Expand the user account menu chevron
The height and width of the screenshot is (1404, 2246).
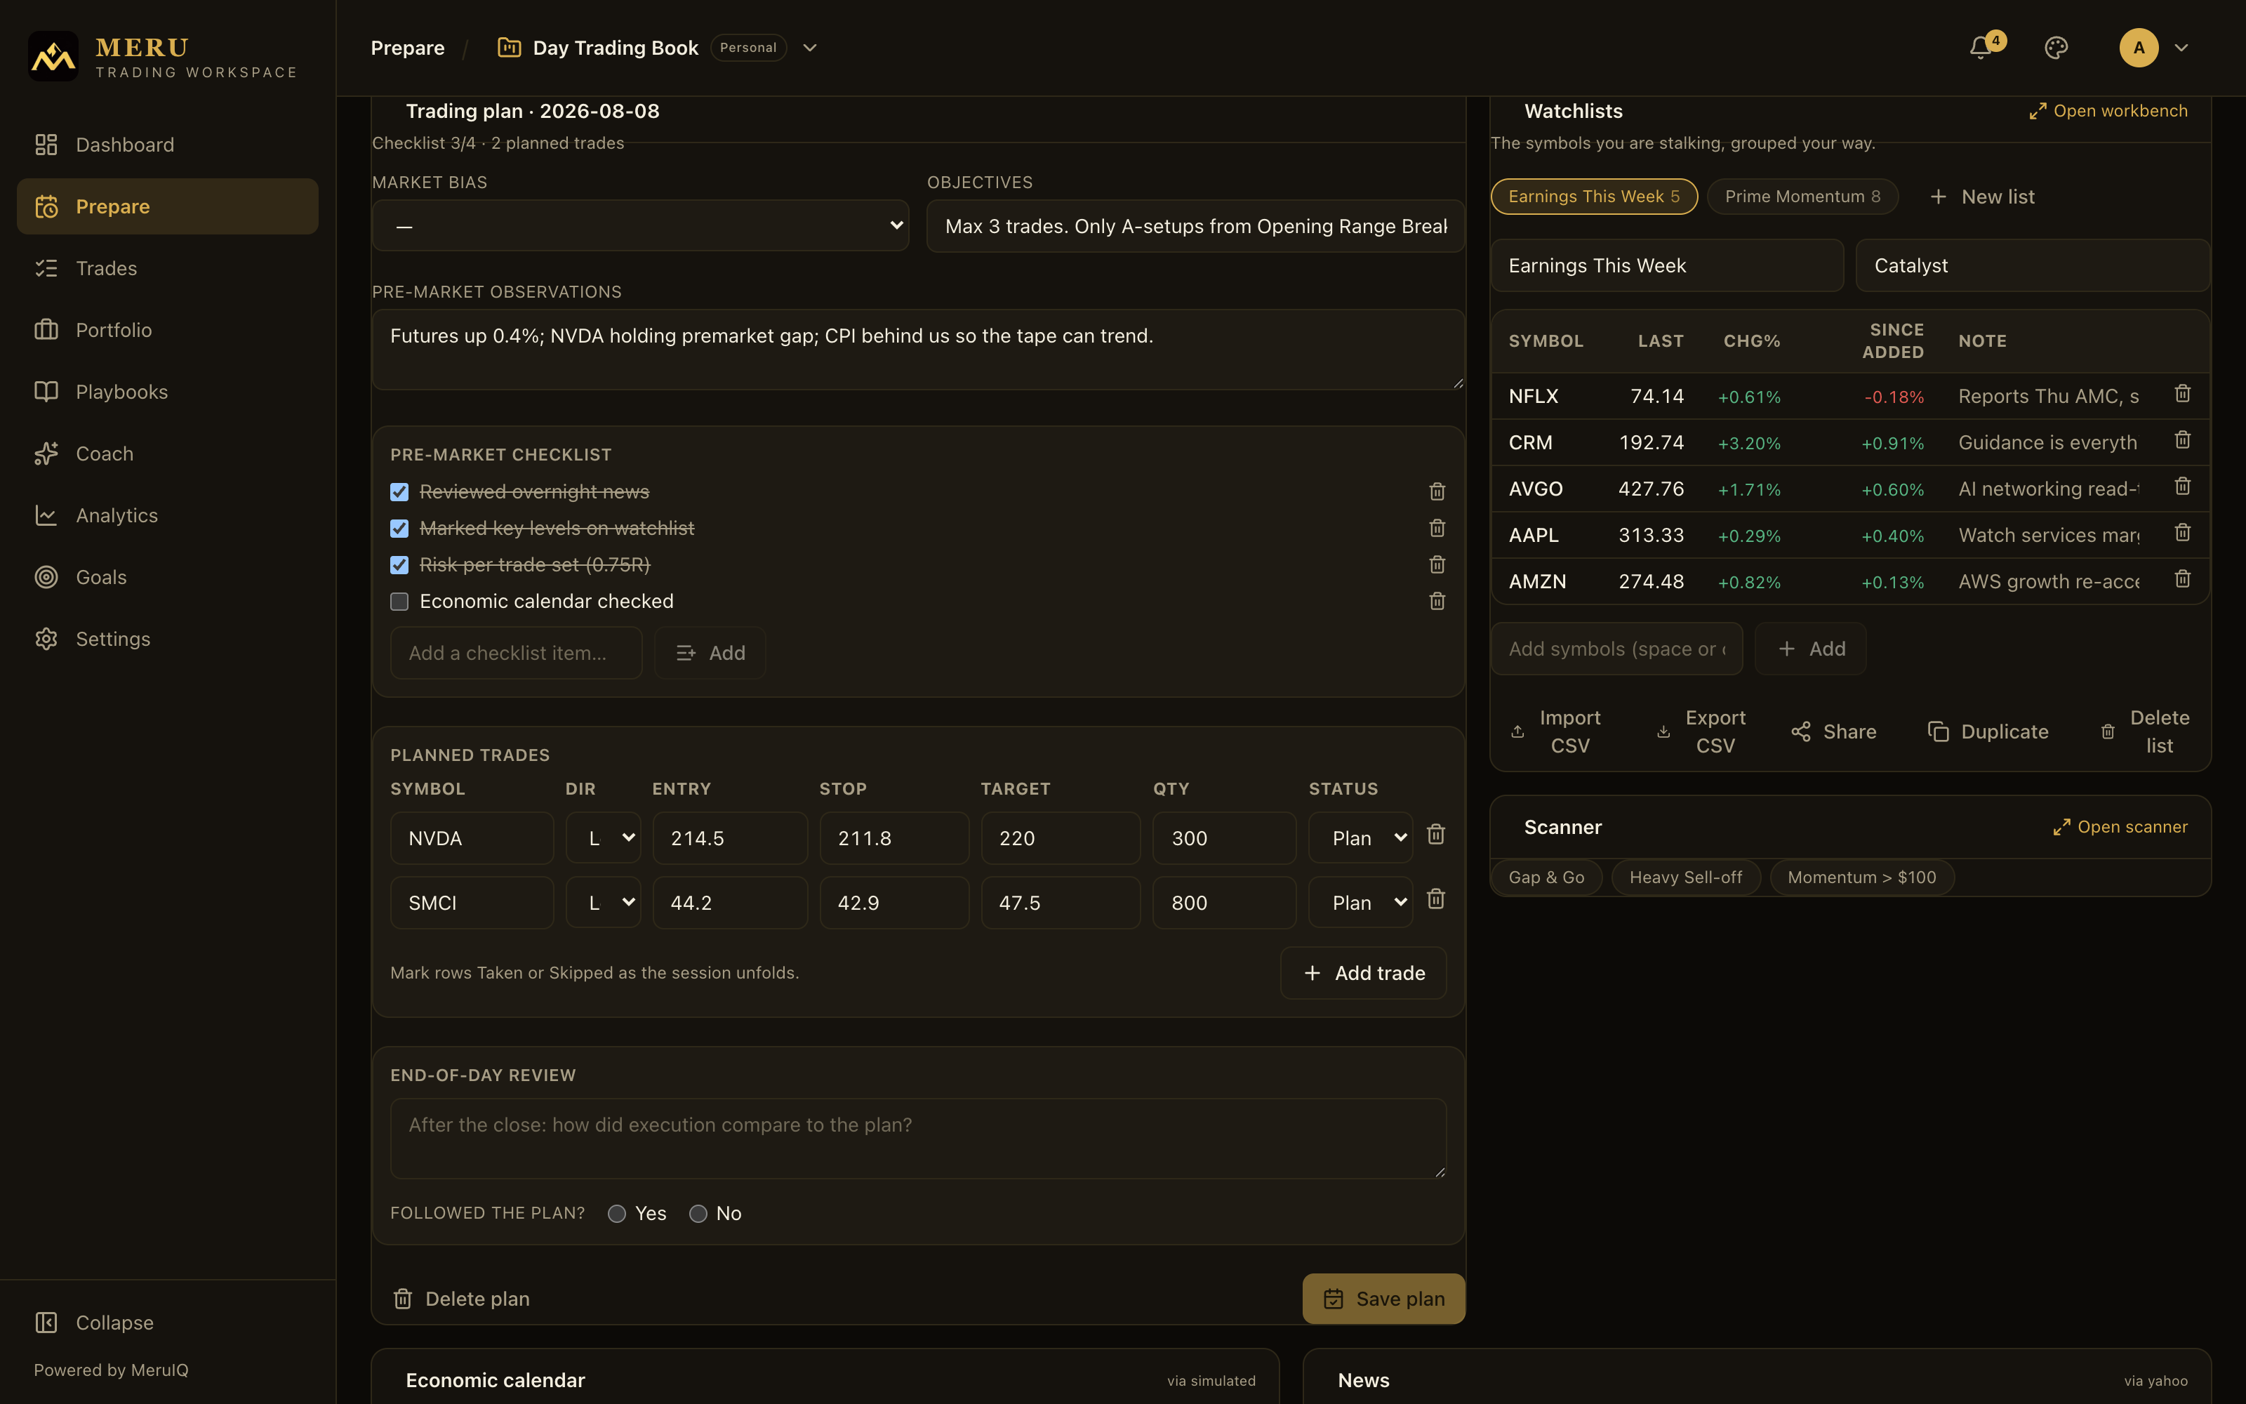click(x=2181, y=47)
